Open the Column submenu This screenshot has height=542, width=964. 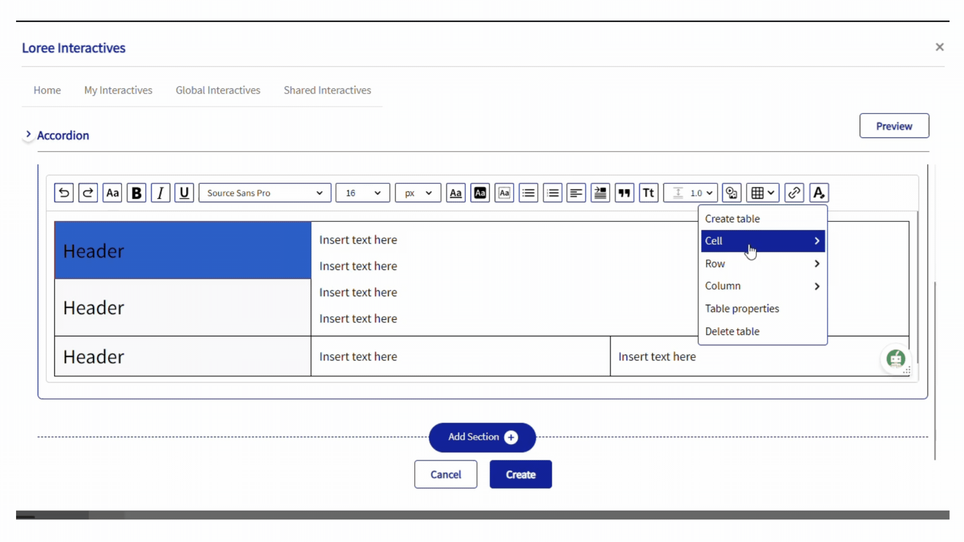click(763, 286)
